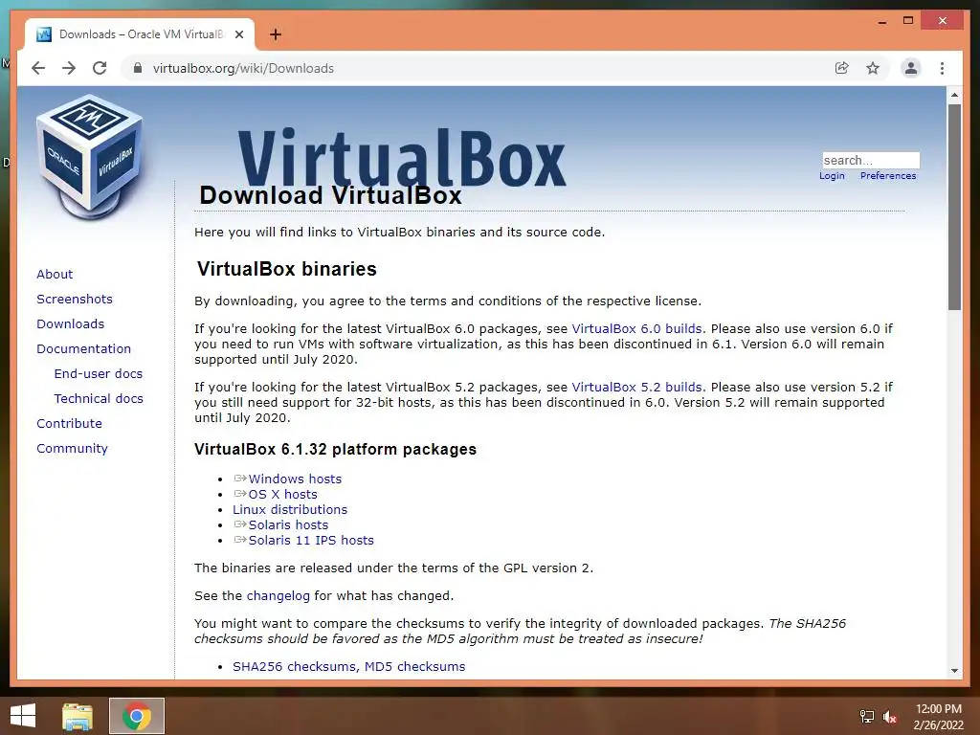The height and width of the screenshot is (735, 980).
Task: Open the Chrome profile avatar menu
Action: coord(911,68)
